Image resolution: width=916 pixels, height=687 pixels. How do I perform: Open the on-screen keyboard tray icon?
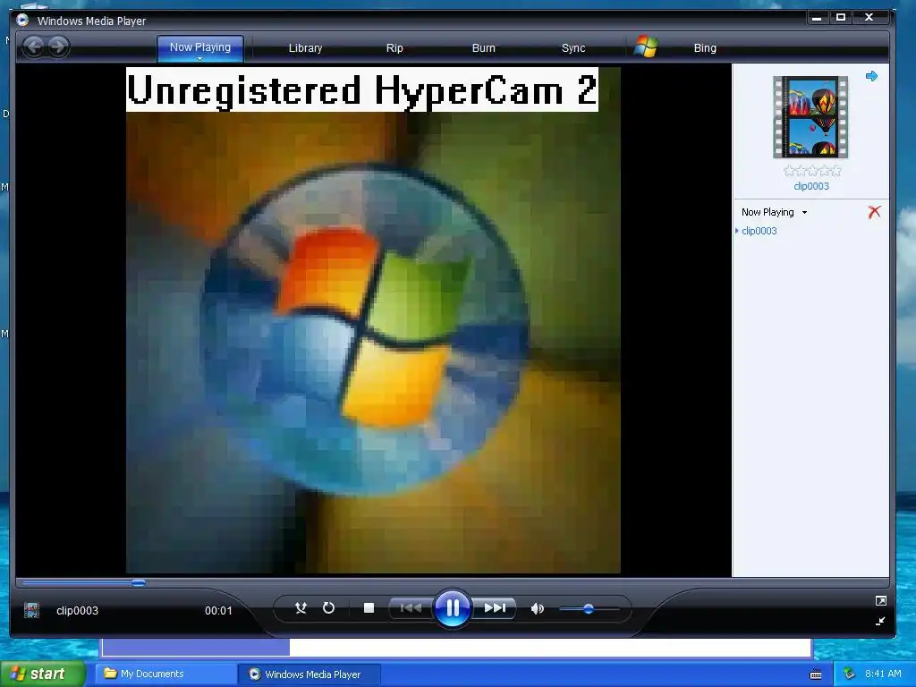(816, 674)
